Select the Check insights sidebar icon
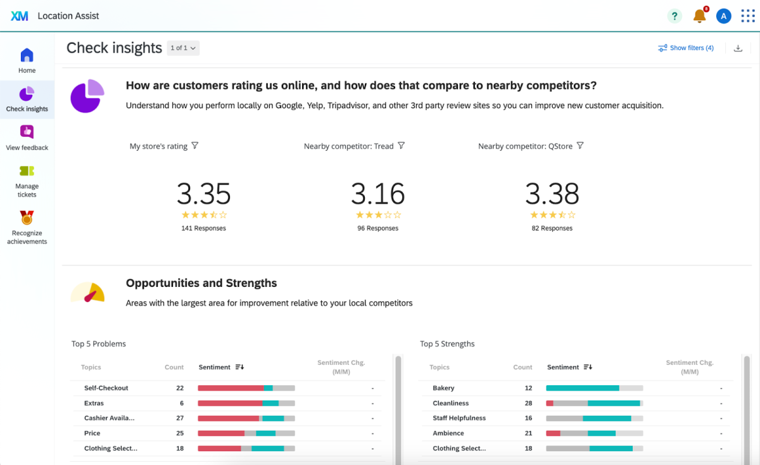The width and height of the screenshot is (760, 465). click(x=27, y=99)
